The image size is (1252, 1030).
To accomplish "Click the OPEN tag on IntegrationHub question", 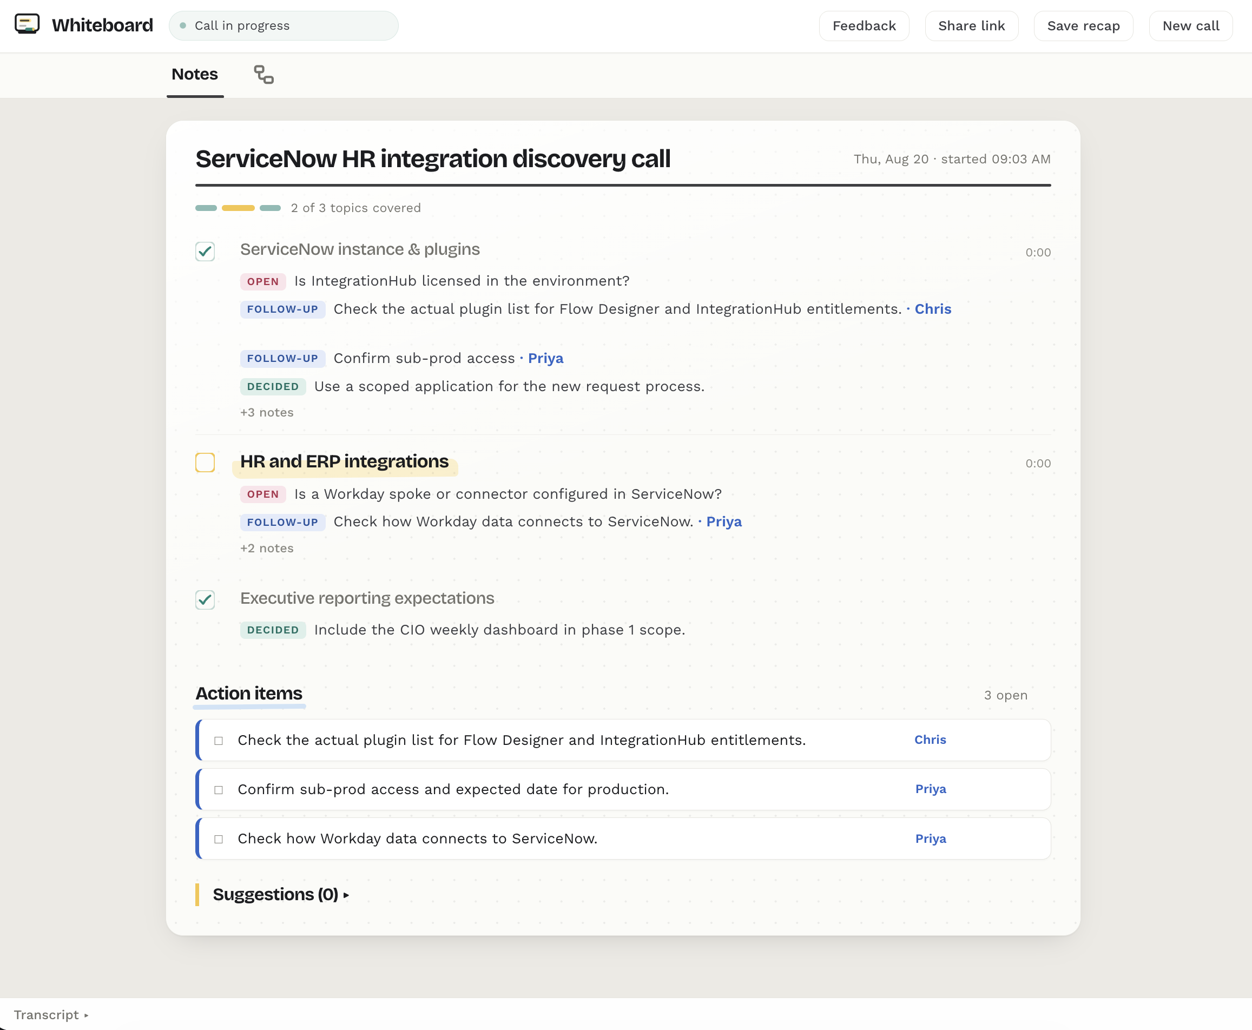I will [263, 281].
